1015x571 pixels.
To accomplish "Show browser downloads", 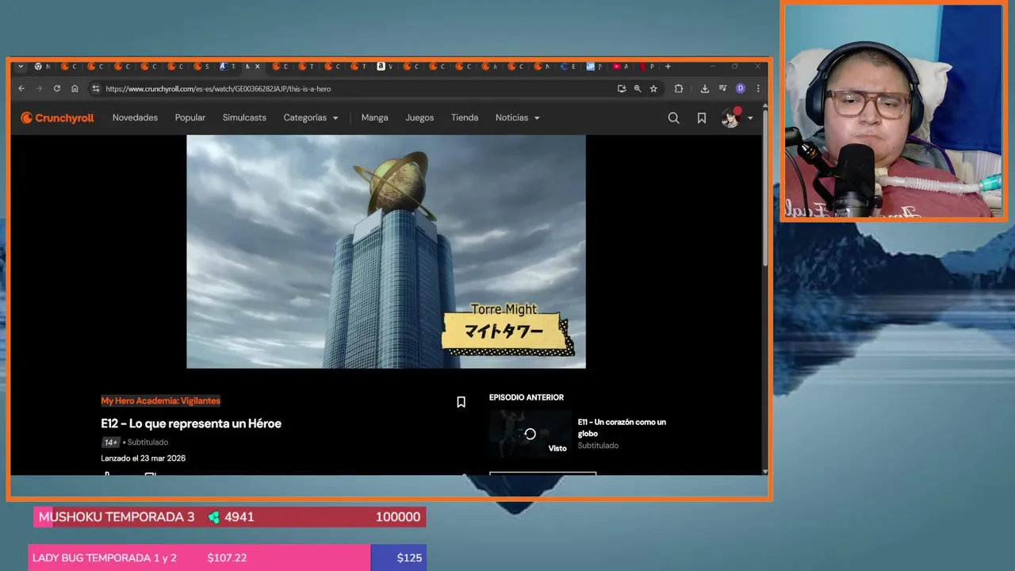I will point(705,89).
